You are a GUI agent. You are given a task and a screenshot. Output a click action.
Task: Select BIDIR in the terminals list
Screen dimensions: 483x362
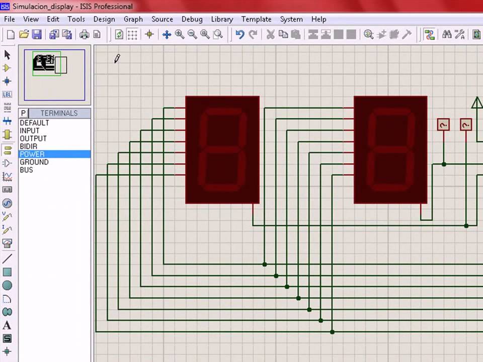pyautogui.click(x=55, y=146)
